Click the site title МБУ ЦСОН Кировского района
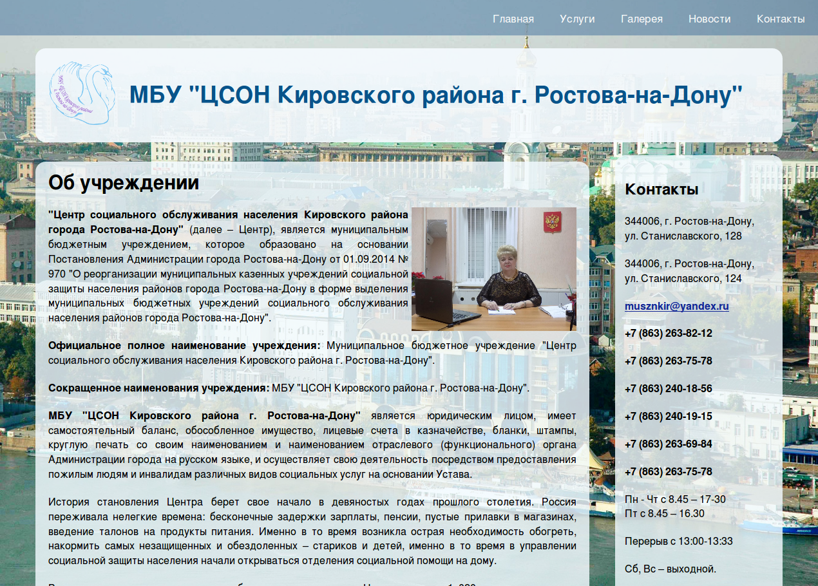 tap(436, 95)
